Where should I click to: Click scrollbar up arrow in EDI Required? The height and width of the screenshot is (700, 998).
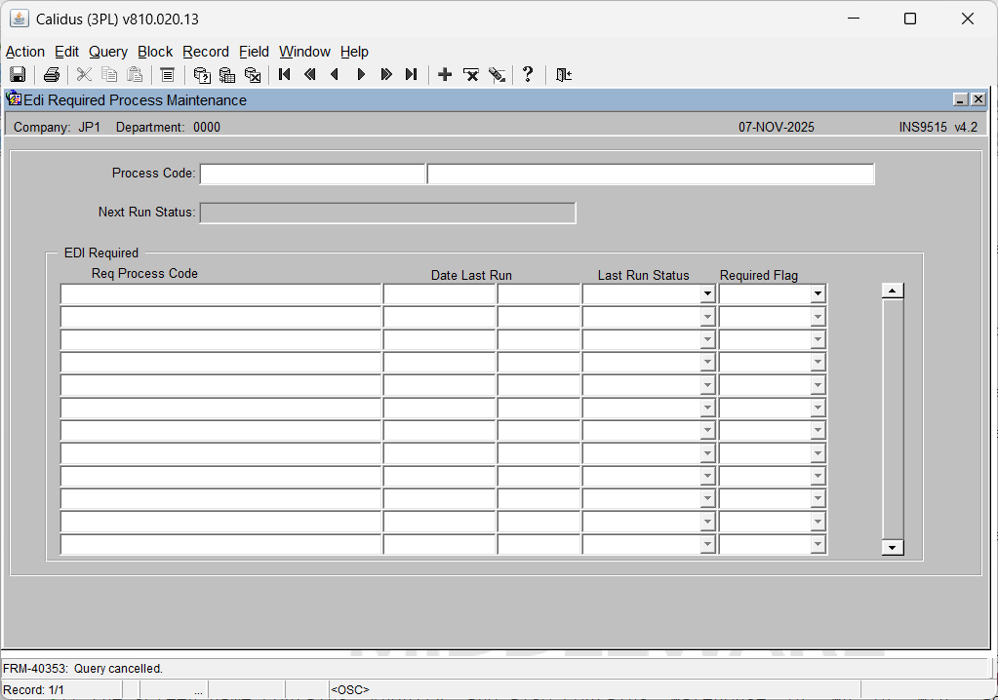[x=893, y=291]
